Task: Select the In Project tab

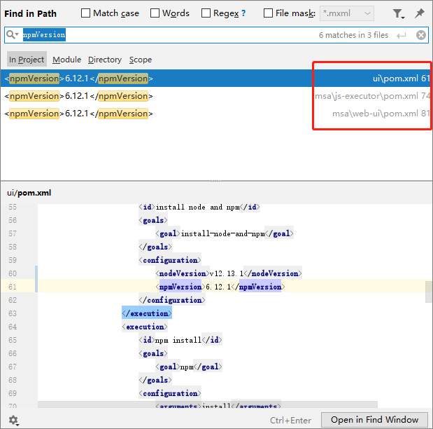Action: coord(27,60)
